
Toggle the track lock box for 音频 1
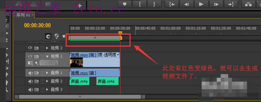[43, 73]
